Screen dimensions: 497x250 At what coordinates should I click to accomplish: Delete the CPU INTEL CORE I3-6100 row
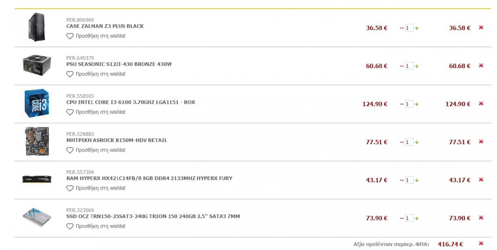pyautogui.click(x=481, y=104)
